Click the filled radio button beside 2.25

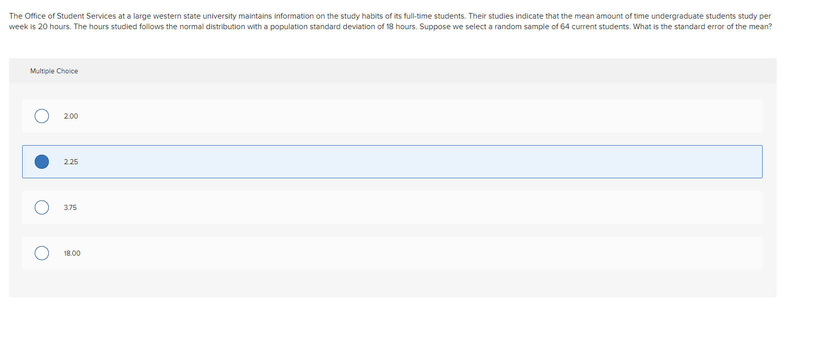(42, 162)
